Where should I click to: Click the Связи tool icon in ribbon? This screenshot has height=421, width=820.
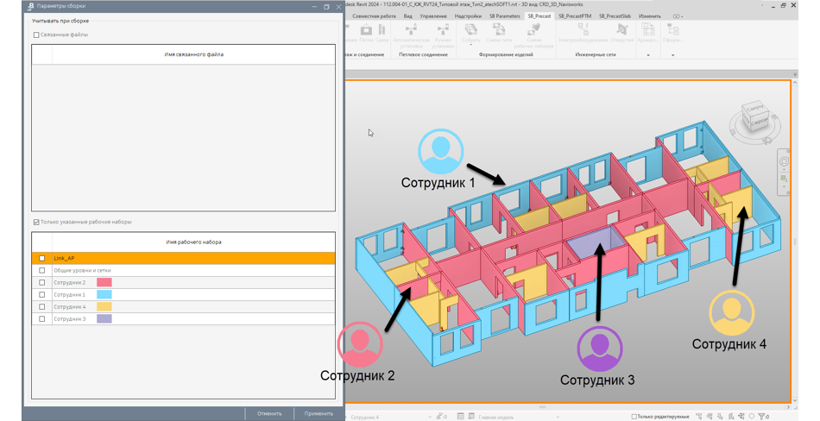382,30
